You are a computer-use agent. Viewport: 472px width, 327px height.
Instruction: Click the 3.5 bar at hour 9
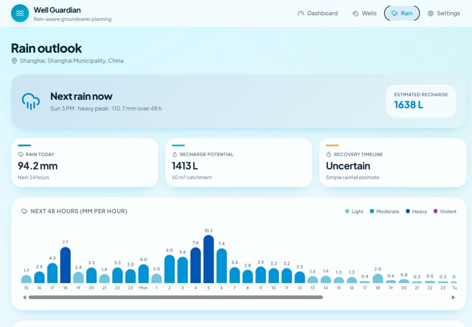(261, 275)
